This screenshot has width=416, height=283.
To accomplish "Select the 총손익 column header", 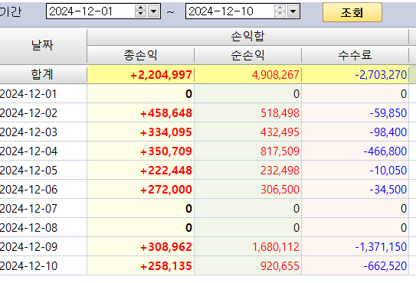I will point(141,55).
